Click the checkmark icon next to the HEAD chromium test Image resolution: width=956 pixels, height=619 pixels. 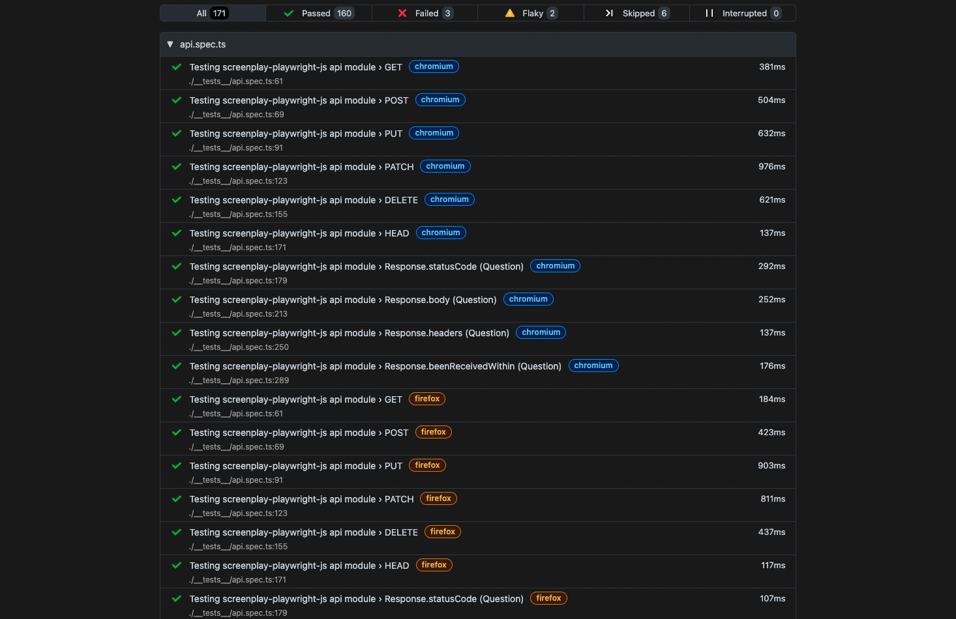coord(176,233)
